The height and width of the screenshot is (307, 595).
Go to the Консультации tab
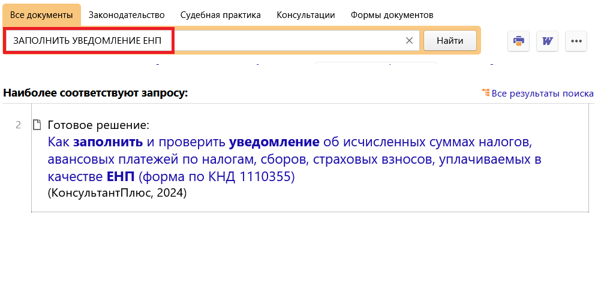pyautogui.click(x=306, y=15)
